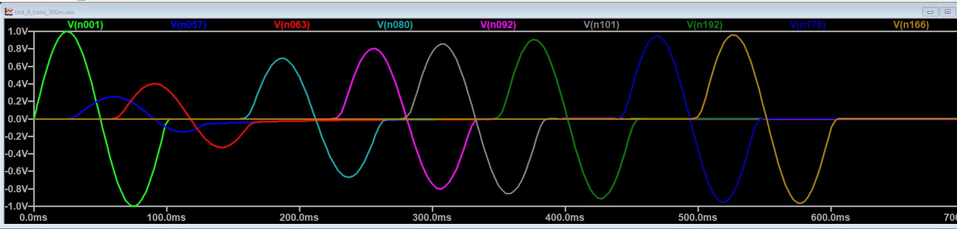The height and width of the screenshot is (229, 957).
Task: Maximize the waveform plot window
Action: (947, 12)
